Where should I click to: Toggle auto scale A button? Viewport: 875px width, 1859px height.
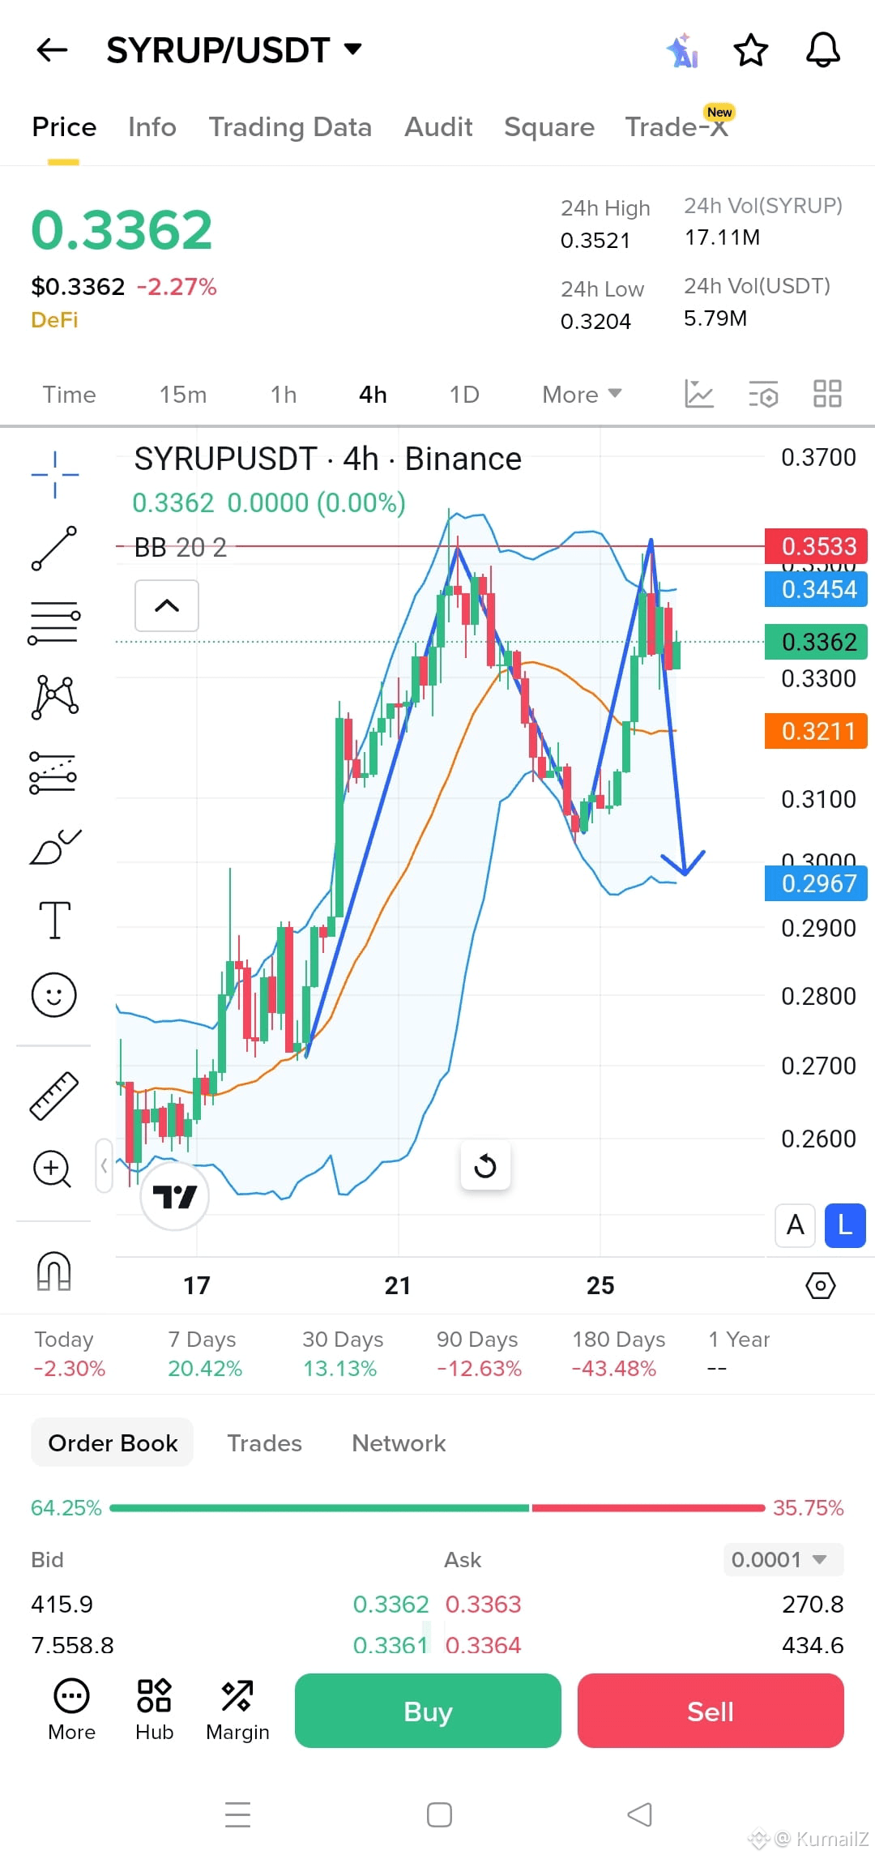[x=796, y=1225]
